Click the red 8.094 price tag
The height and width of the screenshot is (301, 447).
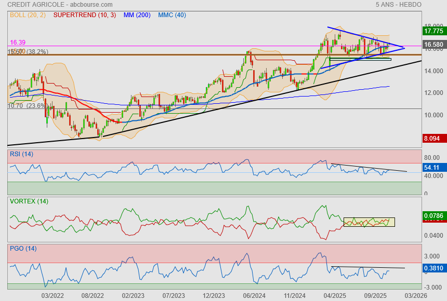433,139
